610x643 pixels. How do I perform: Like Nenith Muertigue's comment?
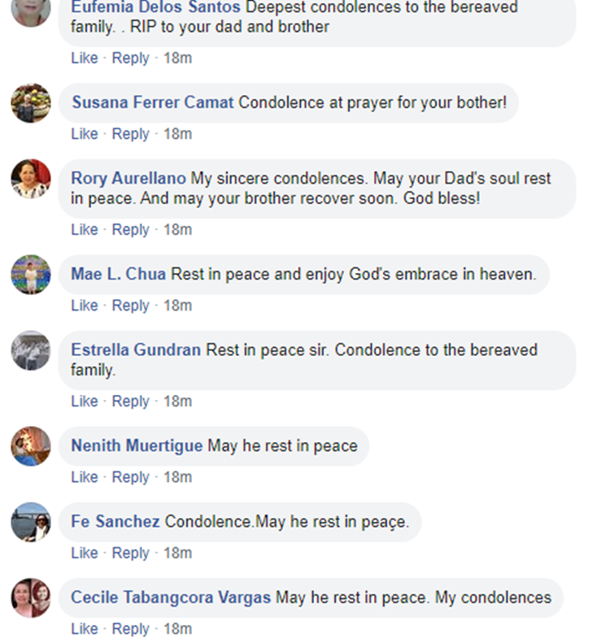[84, 477]
